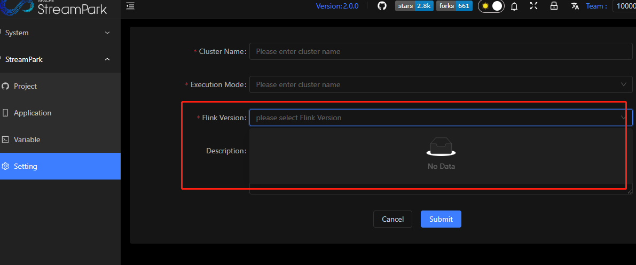Open the Project menu item
This screenshot has height=265, width=636.
[x=60, y=86]
